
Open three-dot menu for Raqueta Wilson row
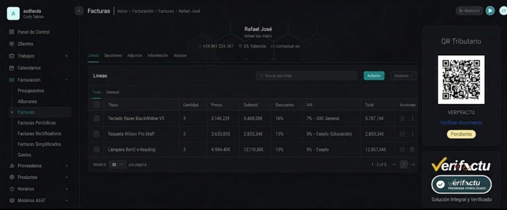pos(412,134)
